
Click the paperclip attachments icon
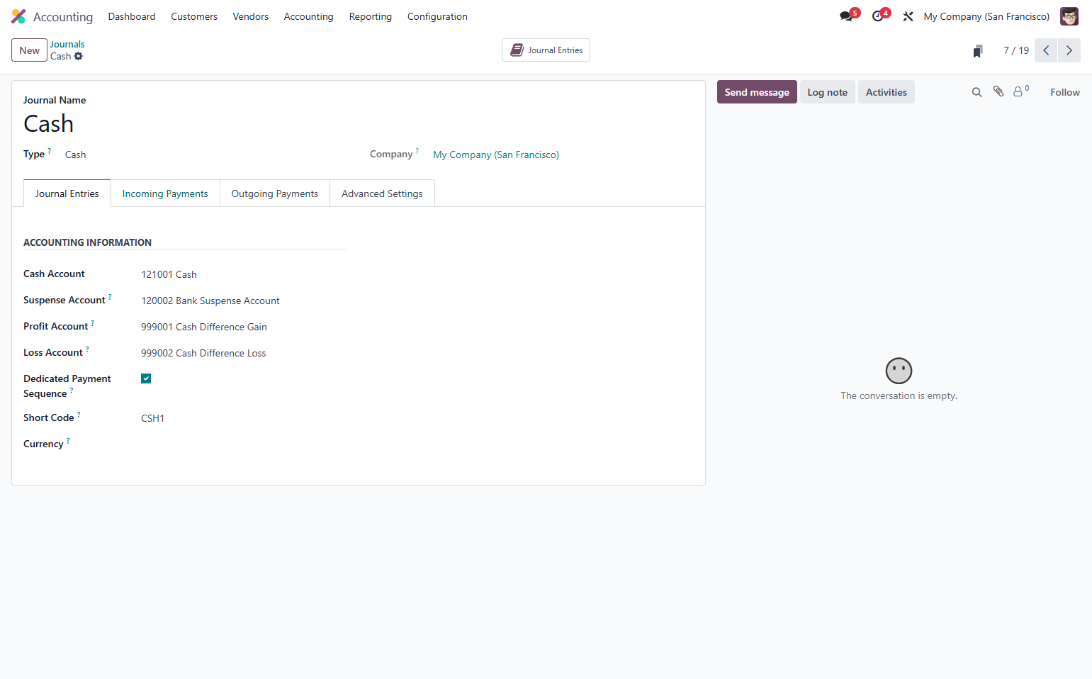coord(998,91)
